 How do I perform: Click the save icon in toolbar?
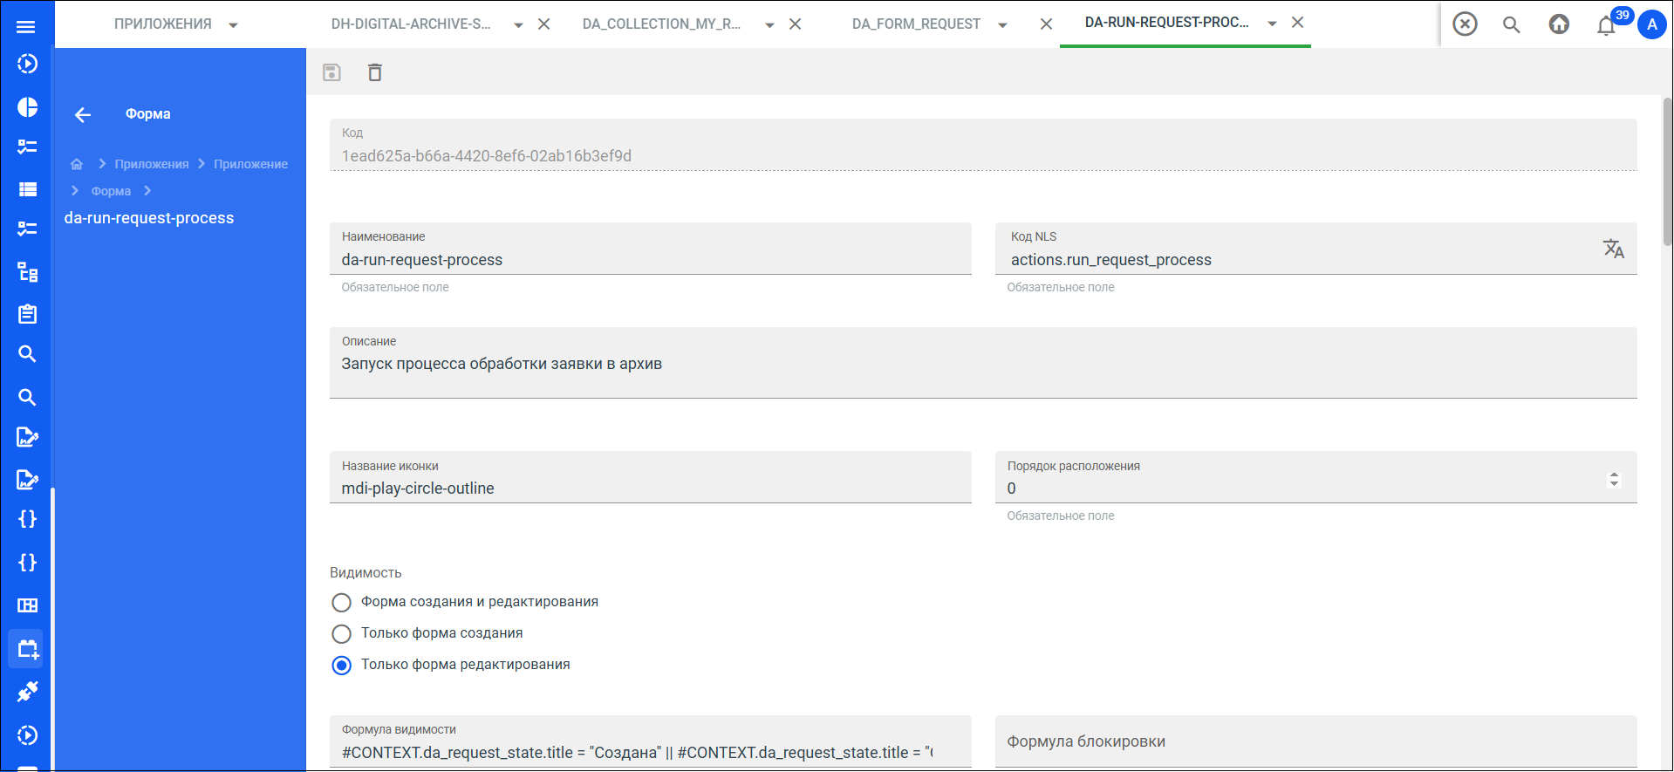(331, 72)
